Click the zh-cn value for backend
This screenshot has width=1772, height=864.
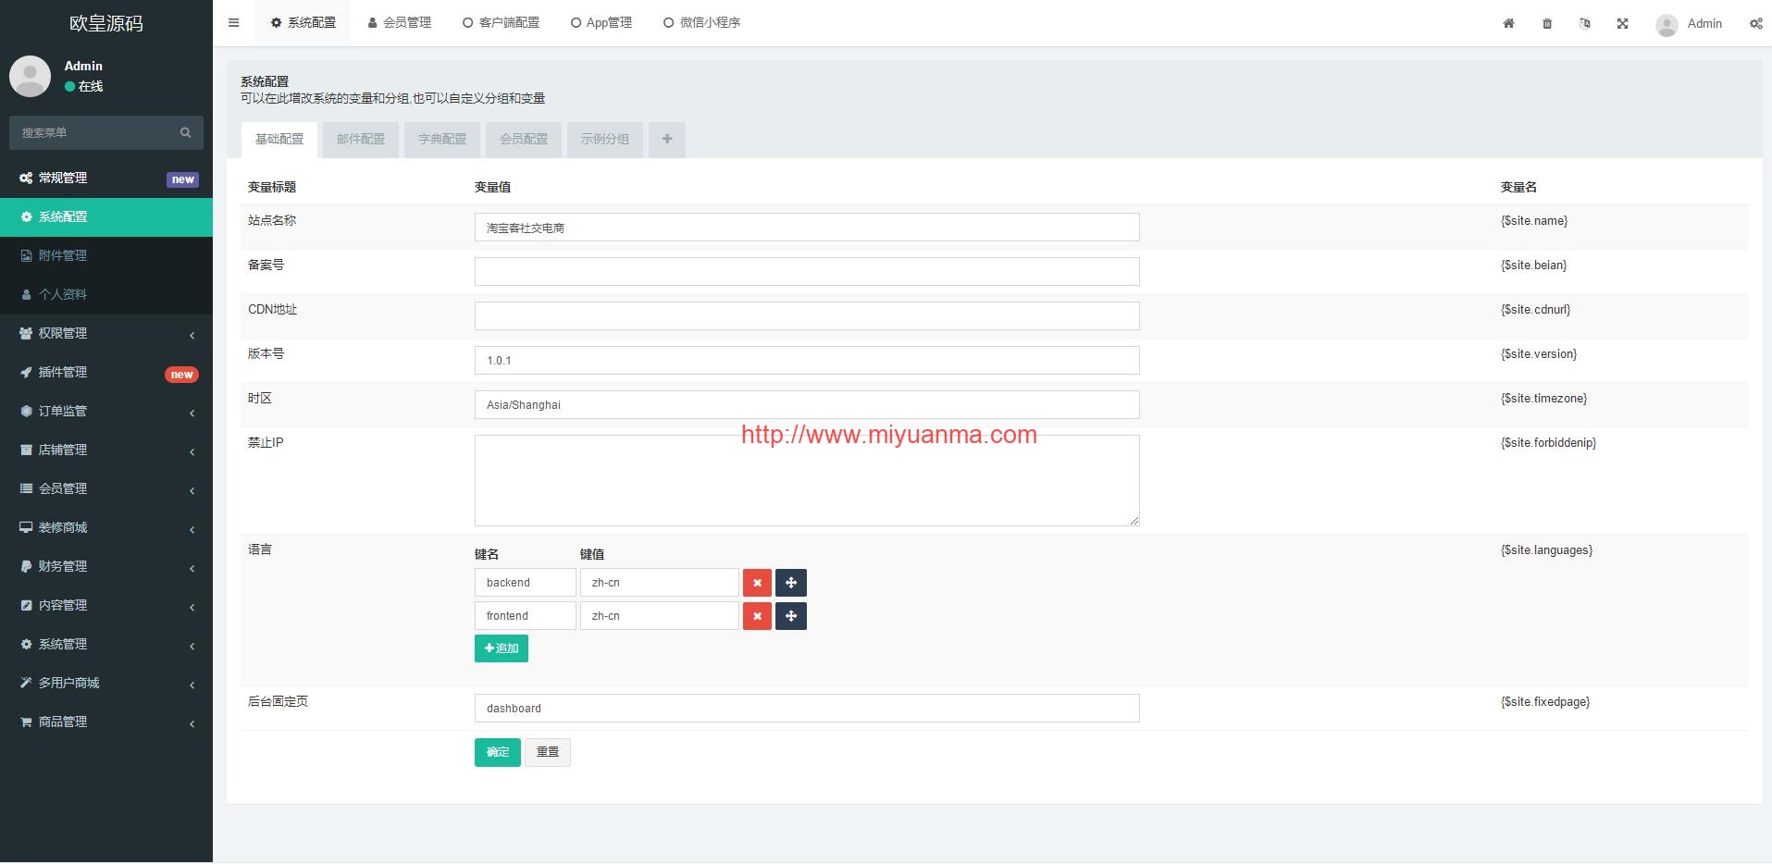(660, 583)
